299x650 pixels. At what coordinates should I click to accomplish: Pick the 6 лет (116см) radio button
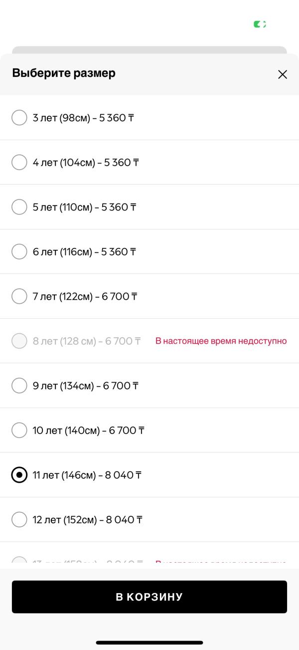(x=19, y=251)
